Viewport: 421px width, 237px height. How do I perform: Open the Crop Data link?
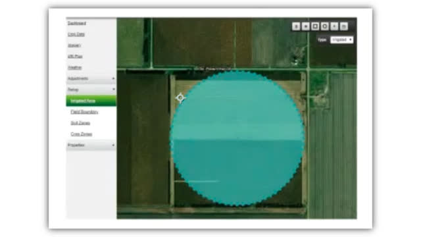(76, 34)
